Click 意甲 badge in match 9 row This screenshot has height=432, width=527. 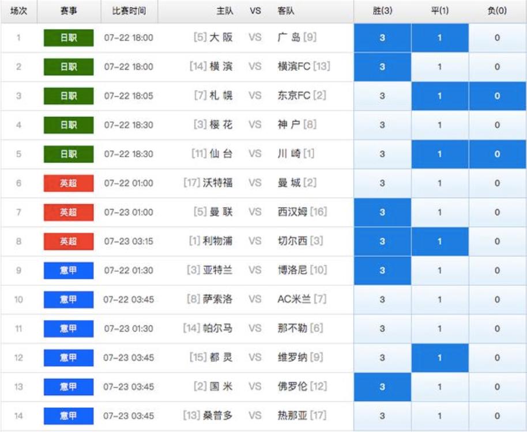69,271
